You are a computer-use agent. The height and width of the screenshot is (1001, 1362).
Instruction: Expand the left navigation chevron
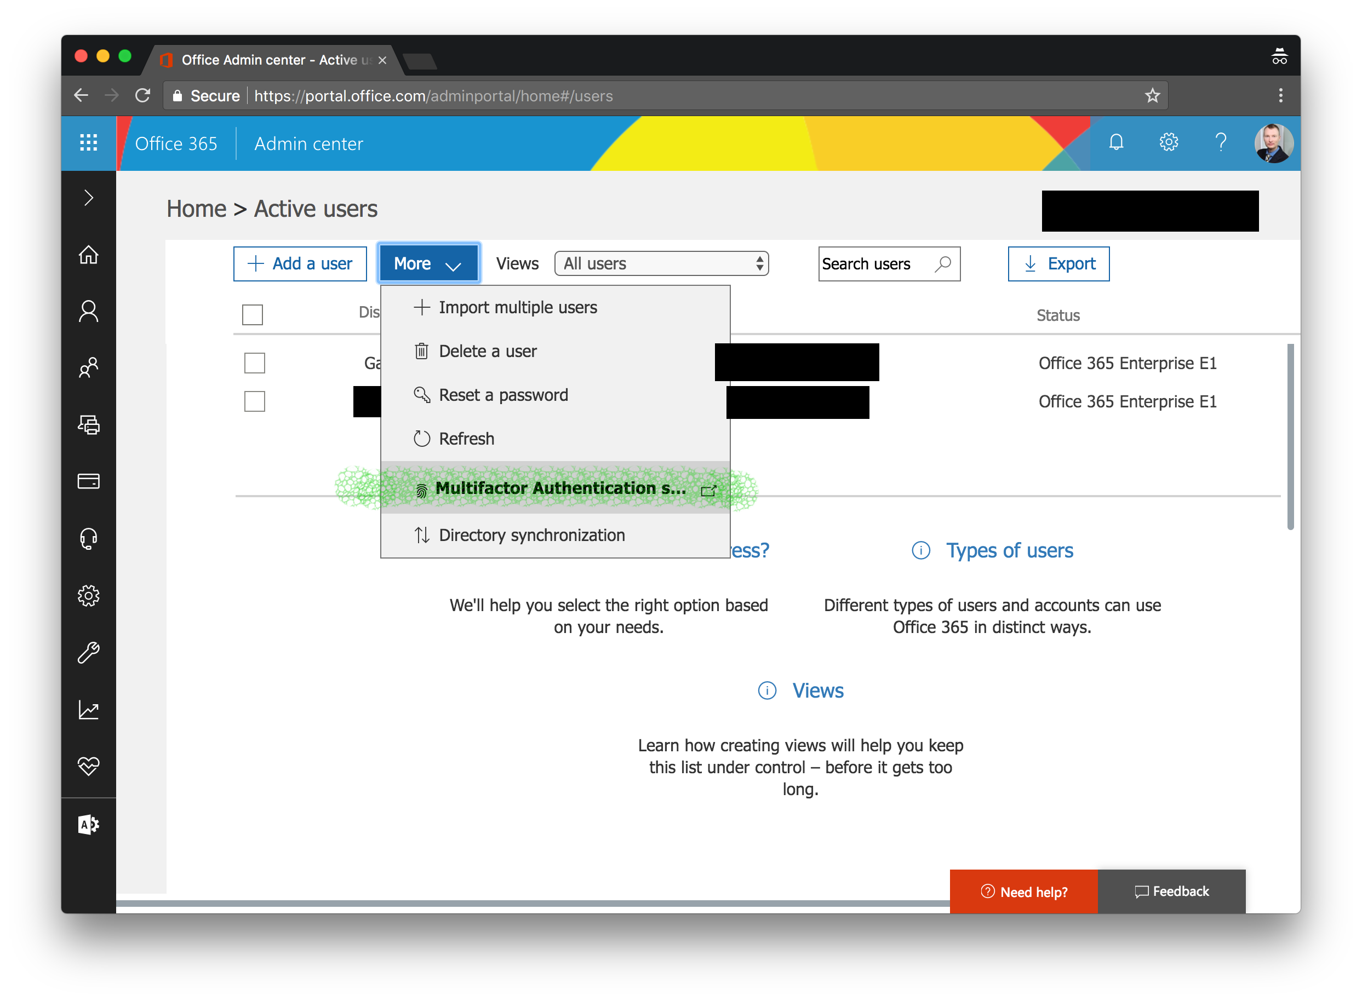pyautogui.click(x=89, y=198)
